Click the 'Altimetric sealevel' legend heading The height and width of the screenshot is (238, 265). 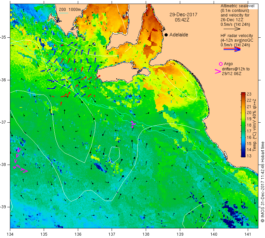click(x=237, y=6)
